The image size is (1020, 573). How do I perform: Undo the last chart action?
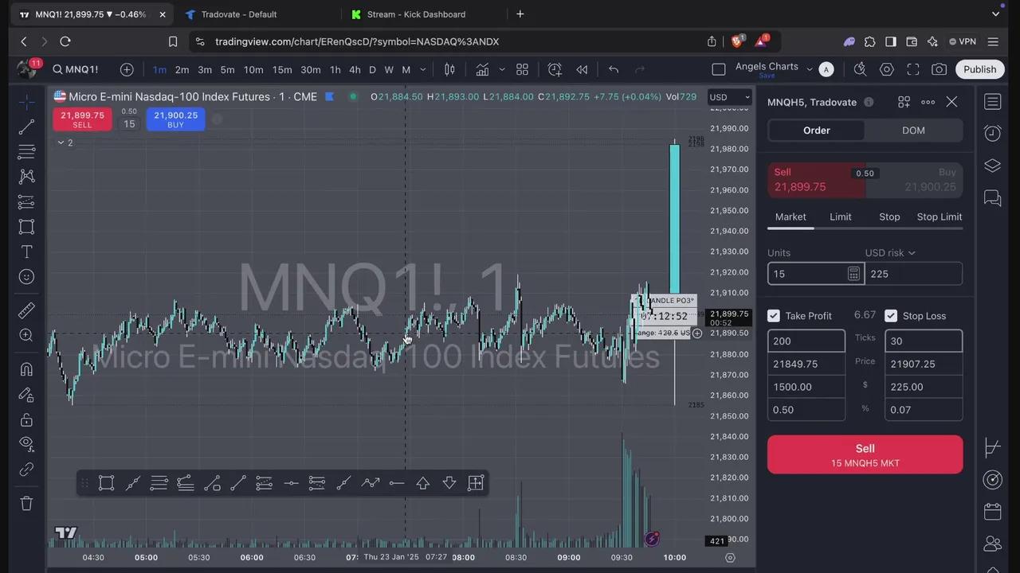(614, 69)
